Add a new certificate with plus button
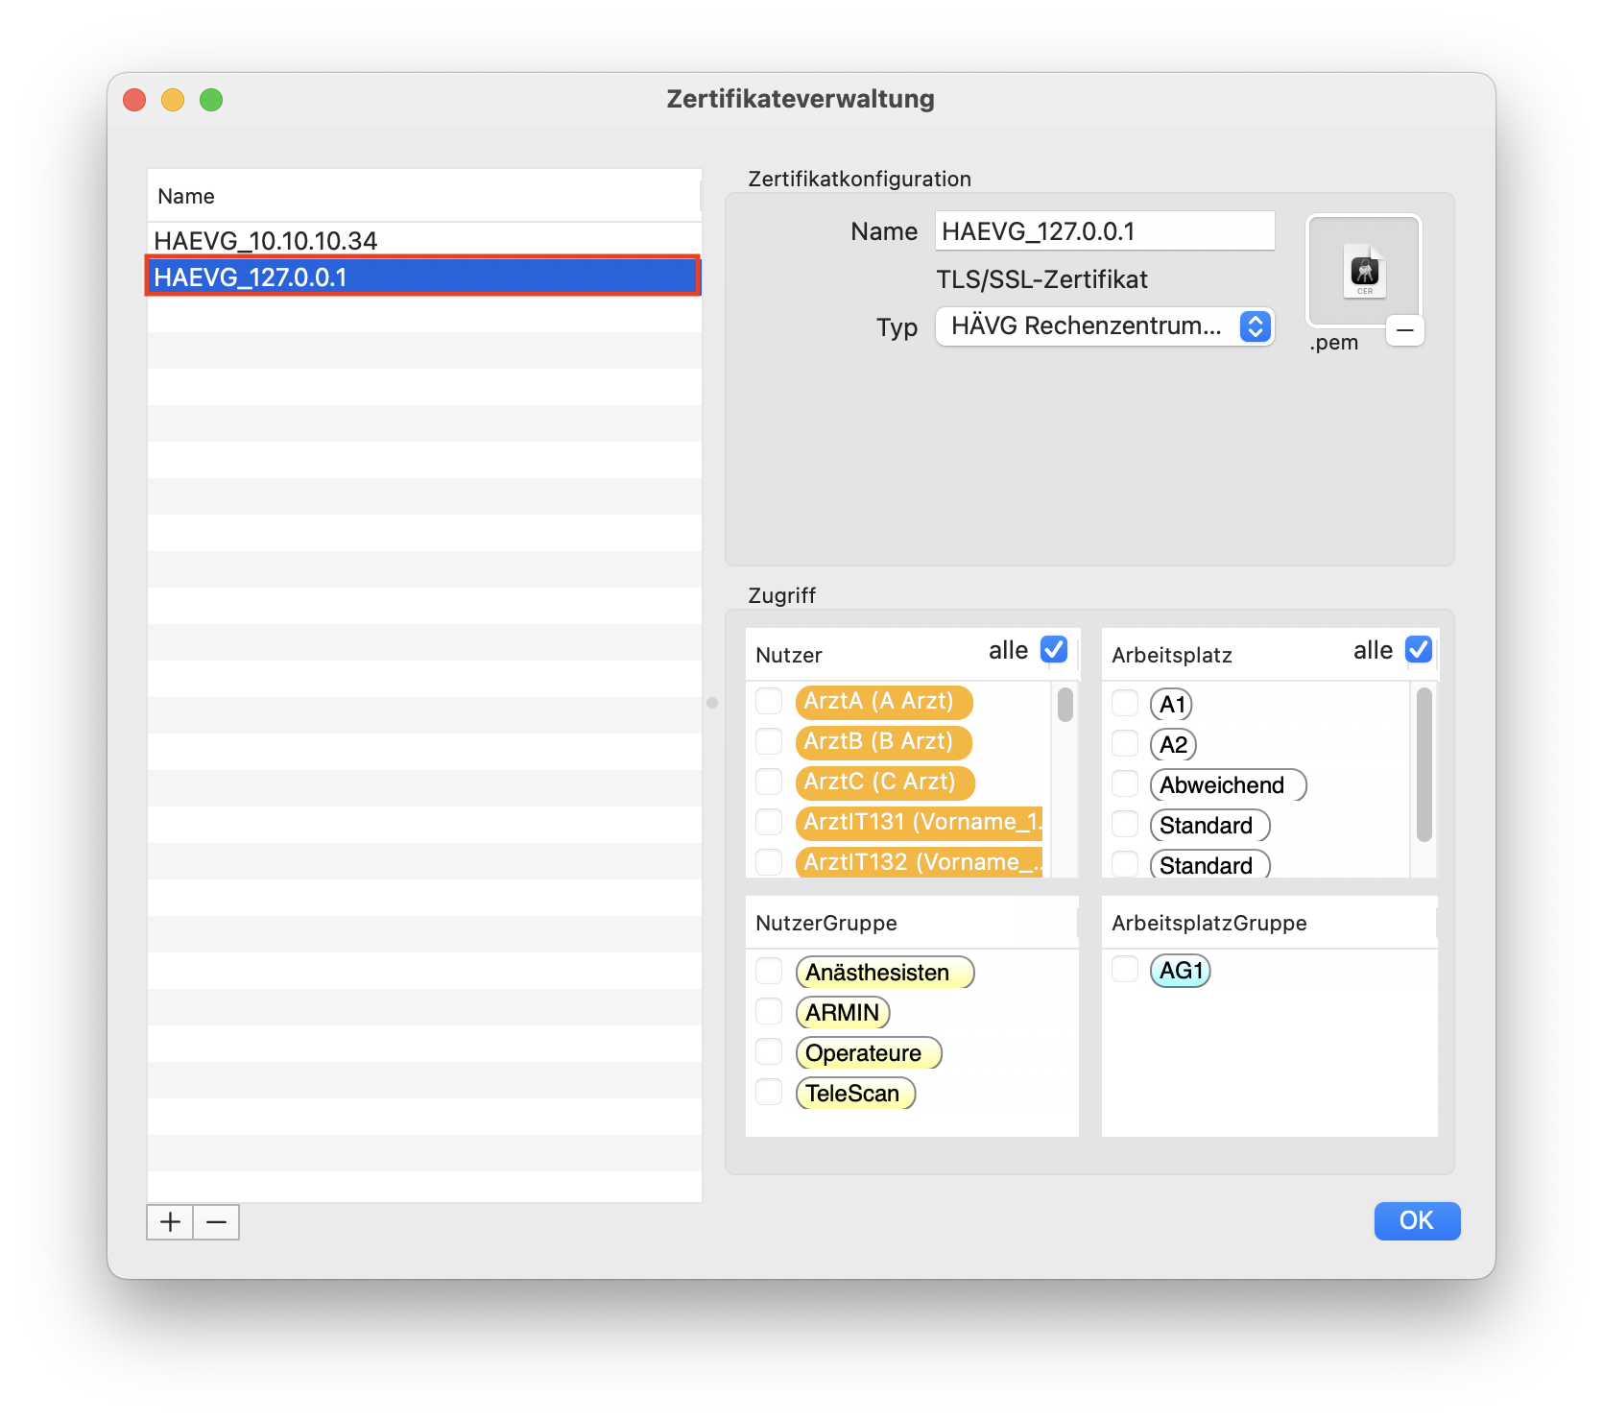 tap(170, 1222)
